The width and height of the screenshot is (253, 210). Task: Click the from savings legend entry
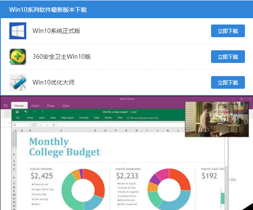(40, 199)
